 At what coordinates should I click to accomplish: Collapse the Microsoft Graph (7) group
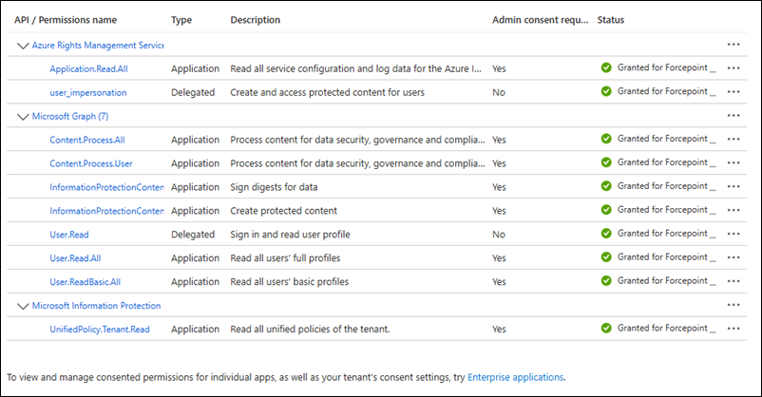point(23,116)
